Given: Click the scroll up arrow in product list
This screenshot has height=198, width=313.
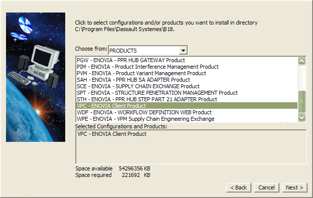Looking at the screenshot, I should pyautogui.click(x=301, y=61).
